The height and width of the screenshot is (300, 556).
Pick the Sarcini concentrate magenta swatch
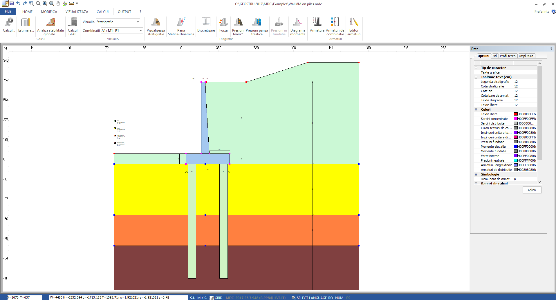click(516, 119)
